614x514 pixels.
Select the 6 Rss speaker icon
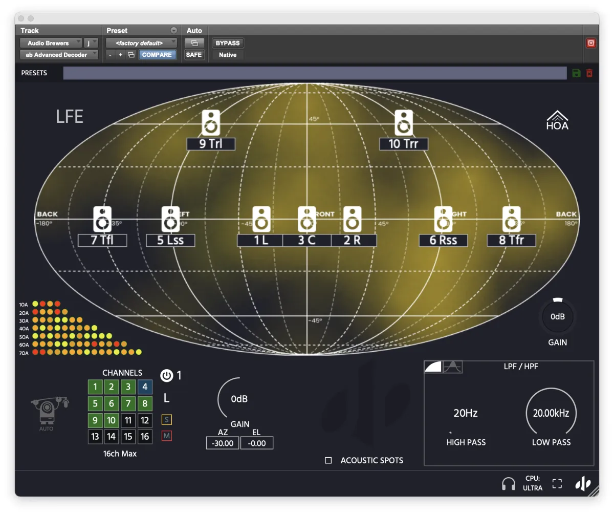443,219
